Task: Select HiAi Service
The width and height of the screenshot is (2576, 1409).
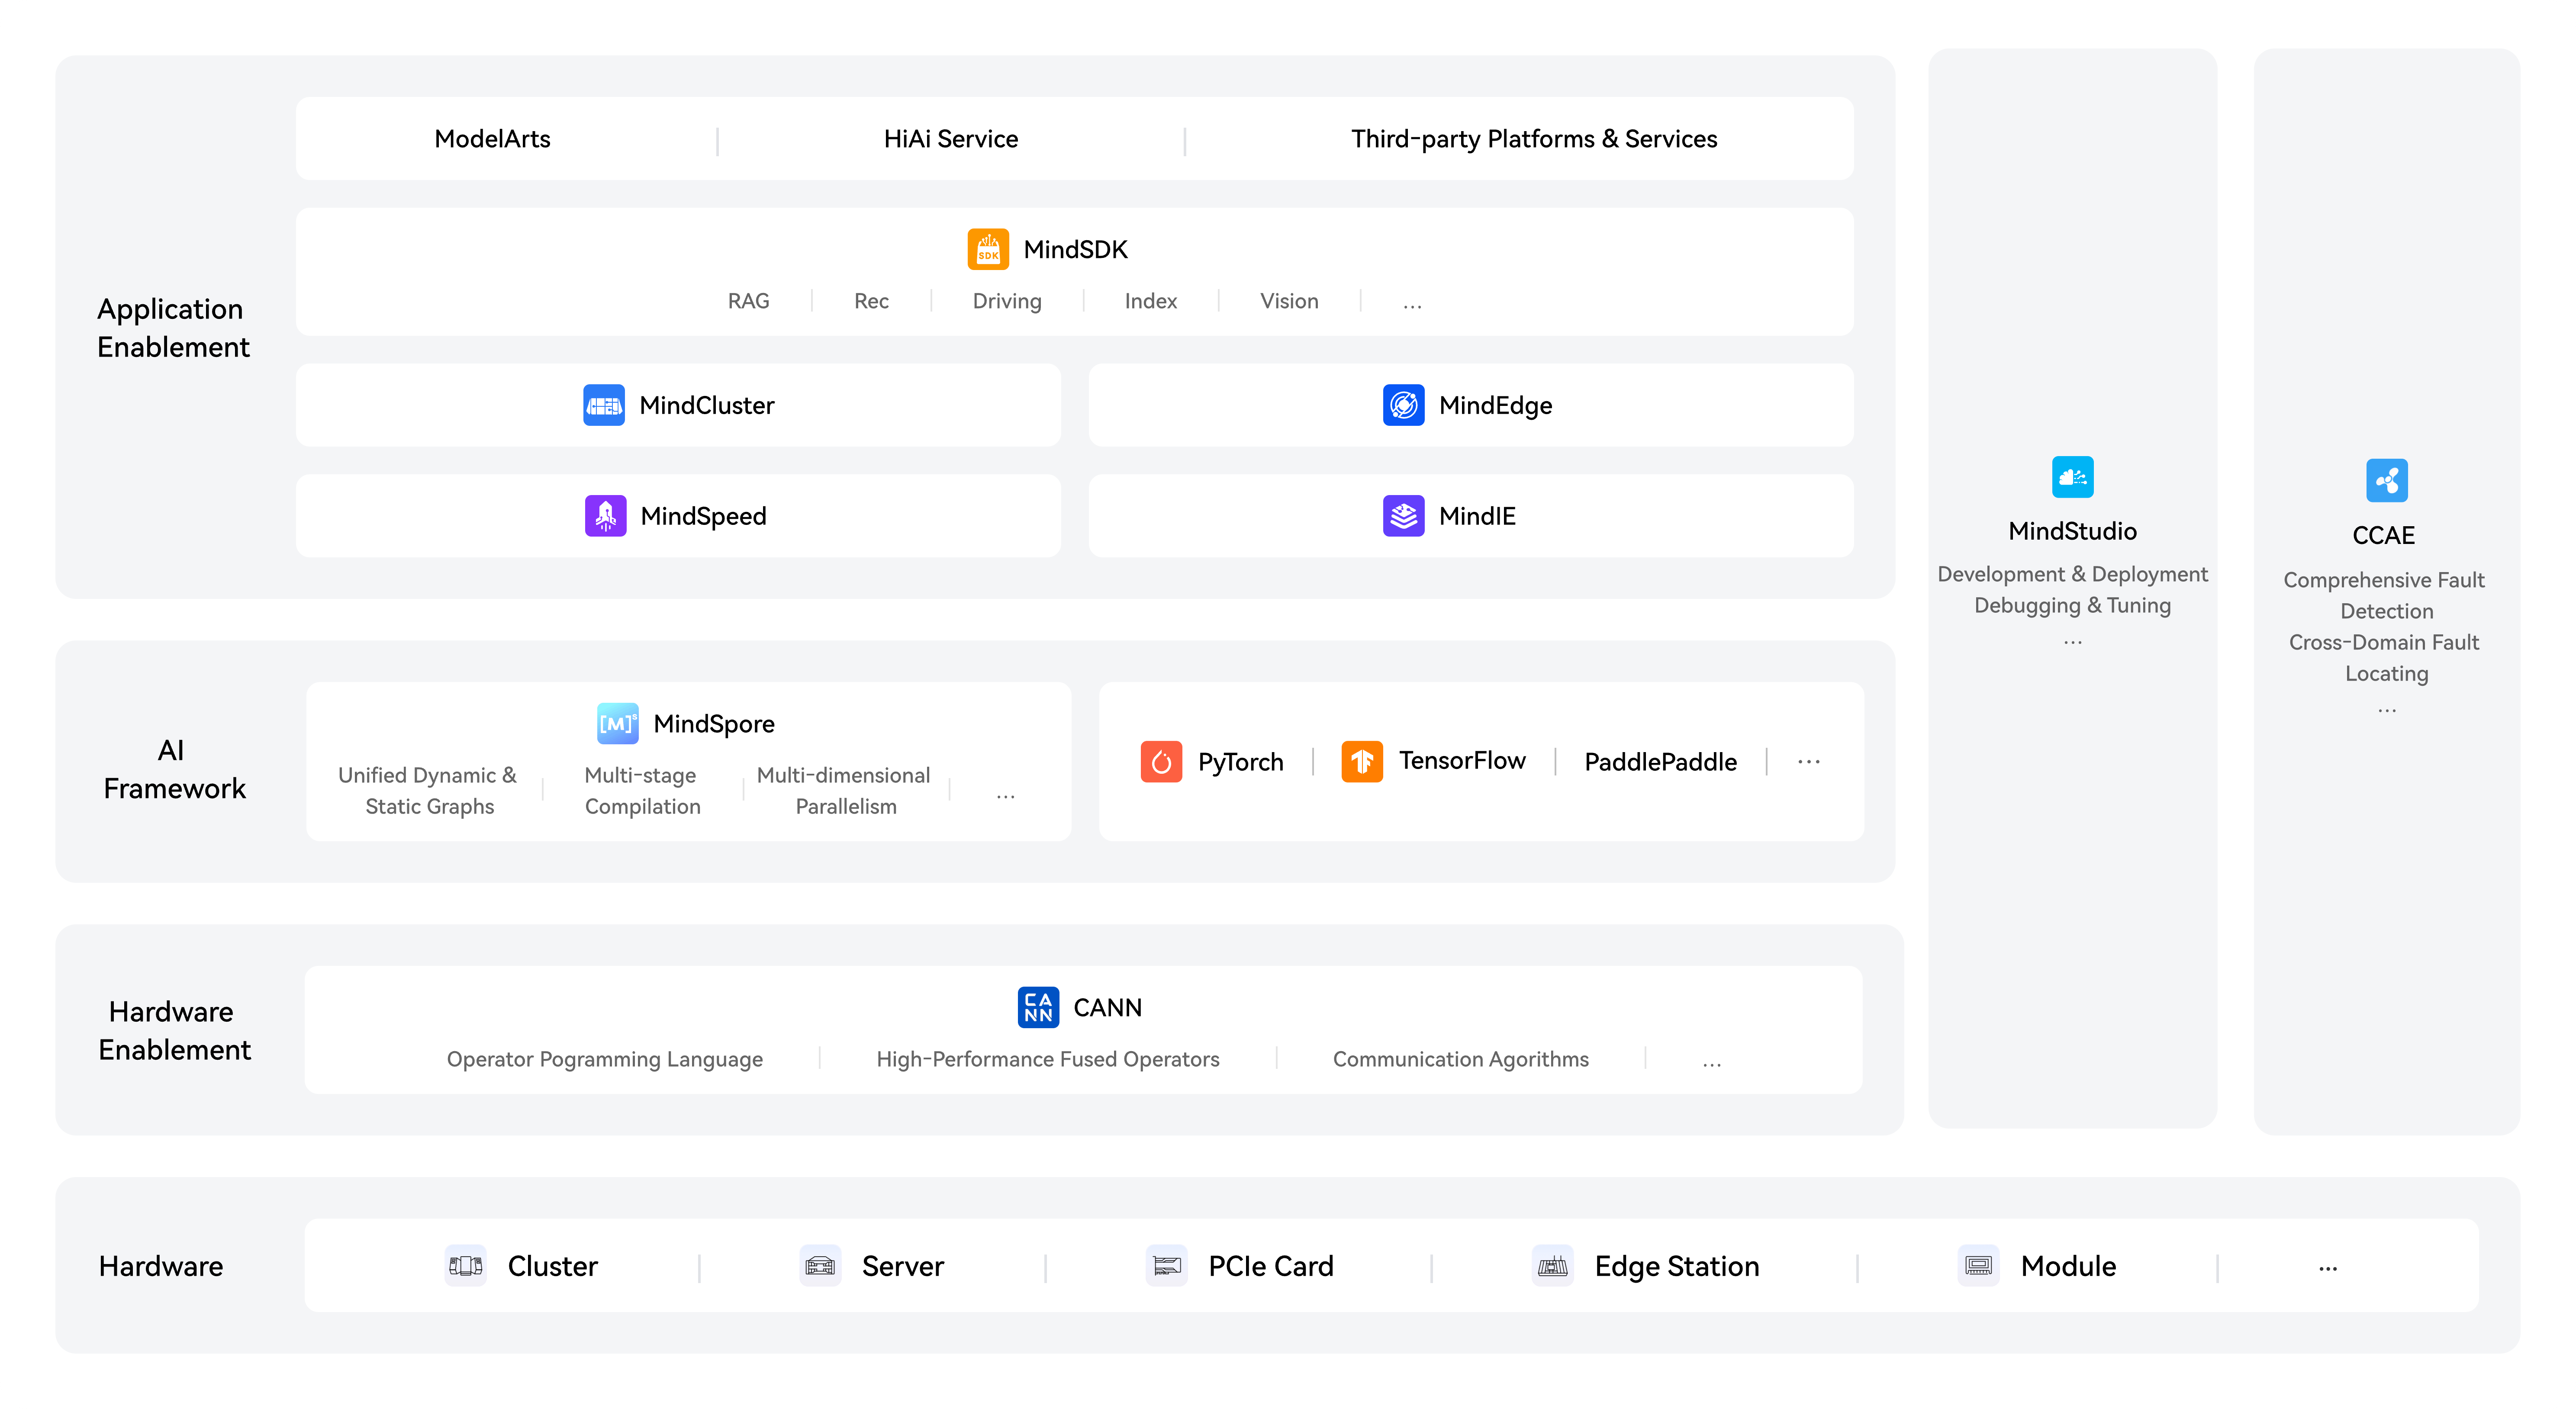Action: [x=950, y=139]
